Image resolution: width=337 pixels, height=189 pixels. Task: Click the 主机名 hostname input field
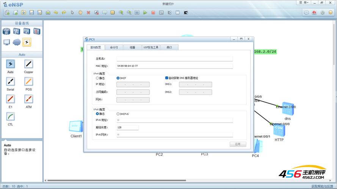point(174,59)
